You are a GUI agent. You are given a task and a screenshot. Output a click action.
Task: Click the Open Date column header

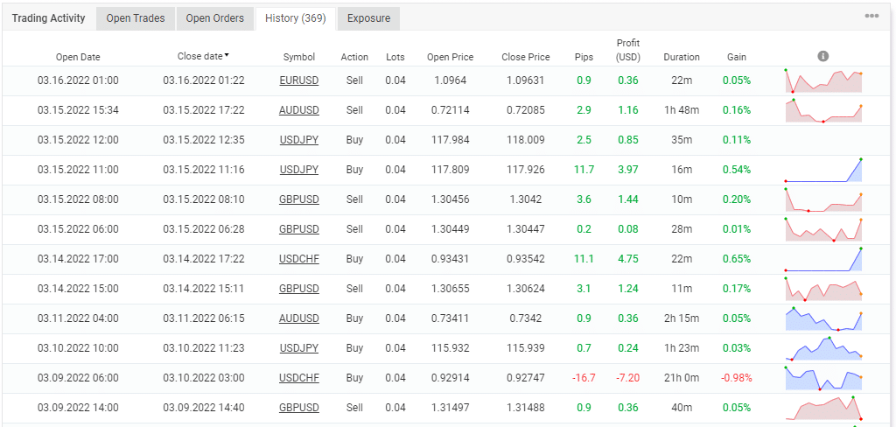coord(78,57)
